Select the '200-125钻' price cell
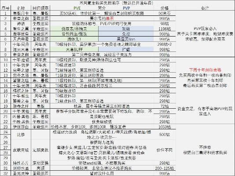 (x=165, y=168)
